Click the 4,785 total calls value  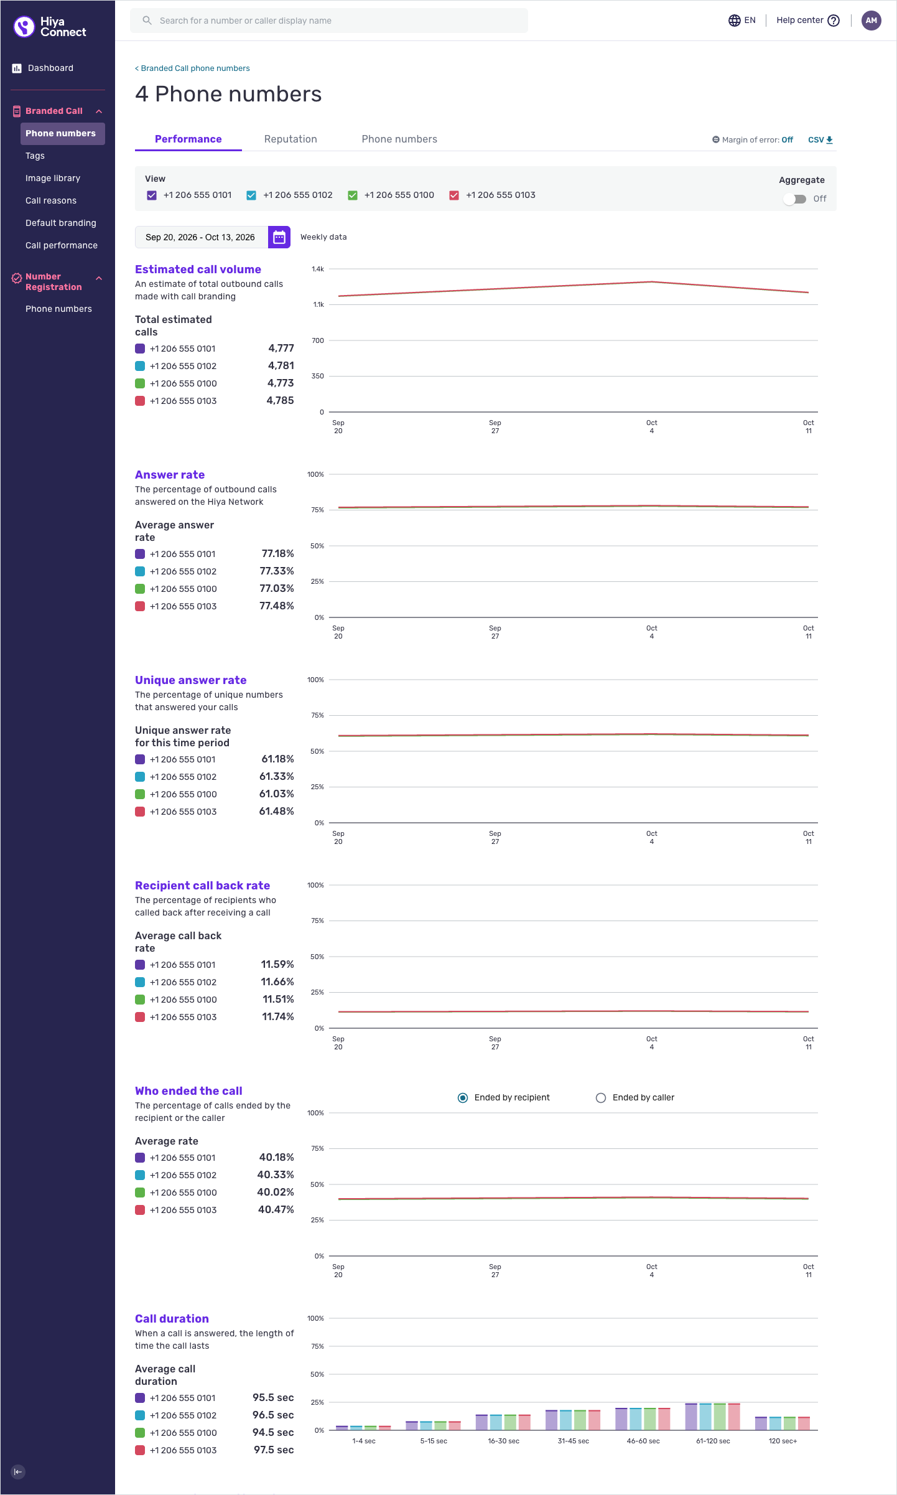point(280,401)
